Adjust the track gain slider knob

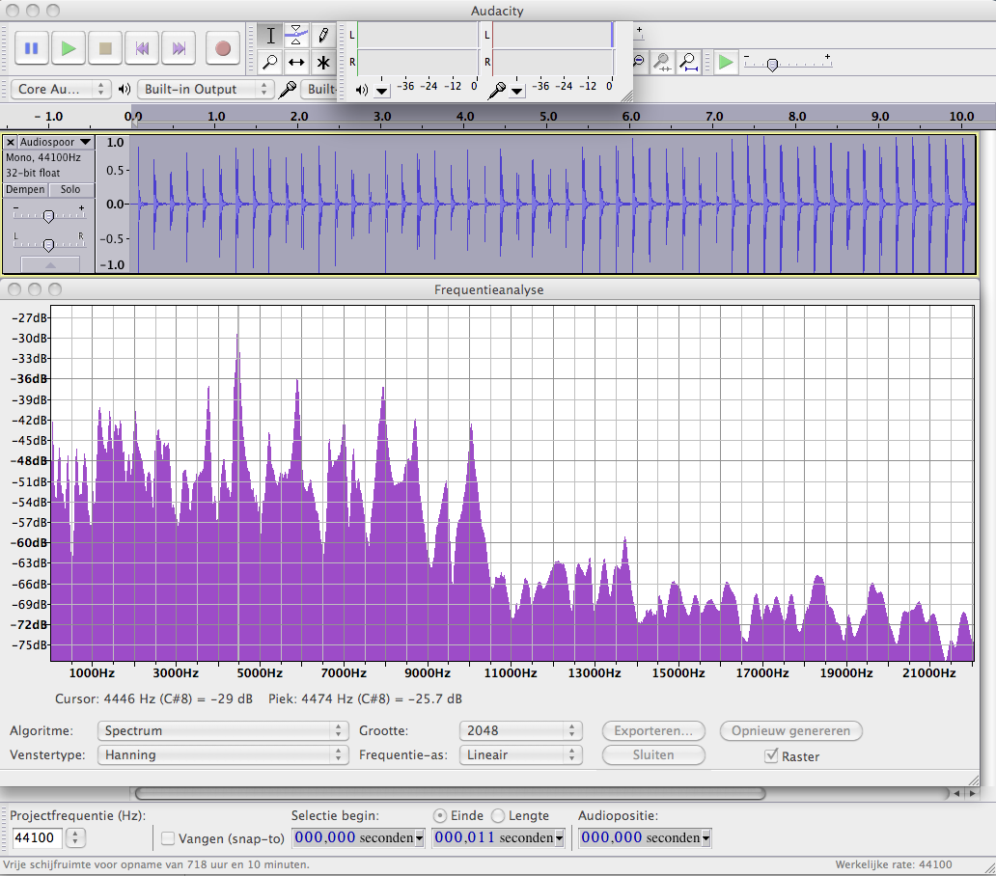[48, 214]
